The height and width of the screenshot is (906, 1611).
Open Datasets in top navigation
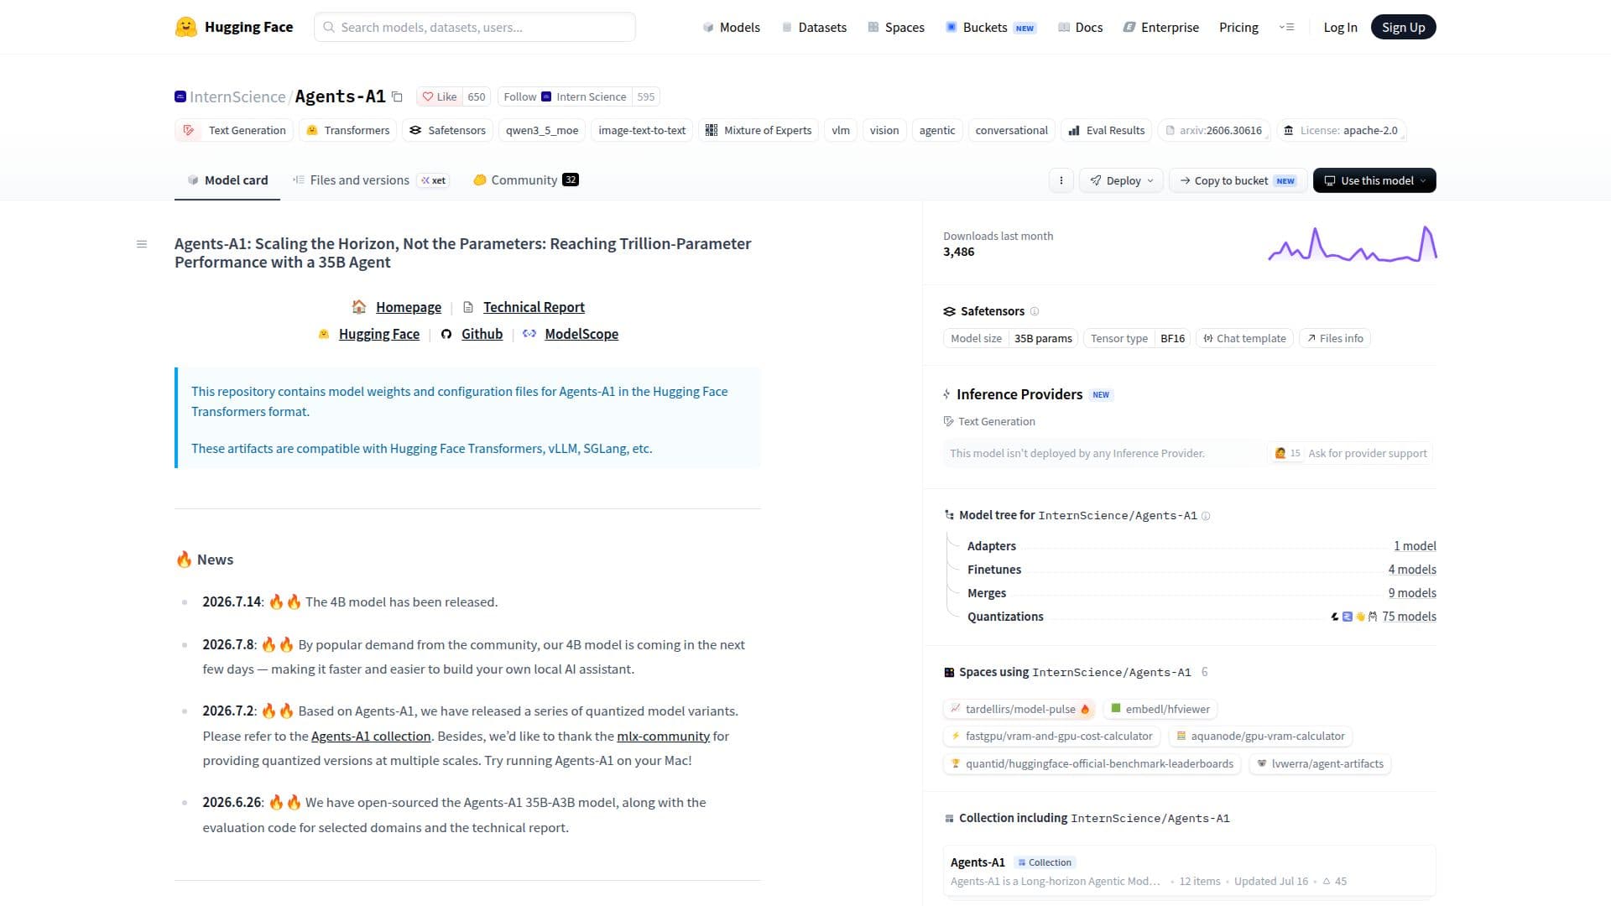pyautogui.click(x=814, y=27)
